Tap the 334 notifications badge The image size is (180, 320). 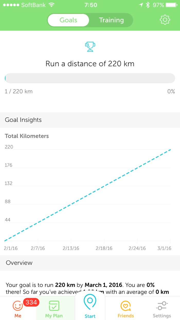pos(31,302)
